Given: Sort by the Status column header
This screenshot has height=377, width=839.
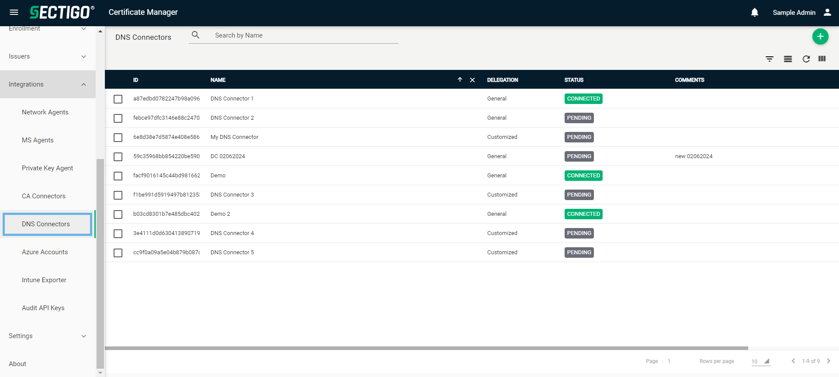Looking at the screenshot, I should (x=574, y=80).
